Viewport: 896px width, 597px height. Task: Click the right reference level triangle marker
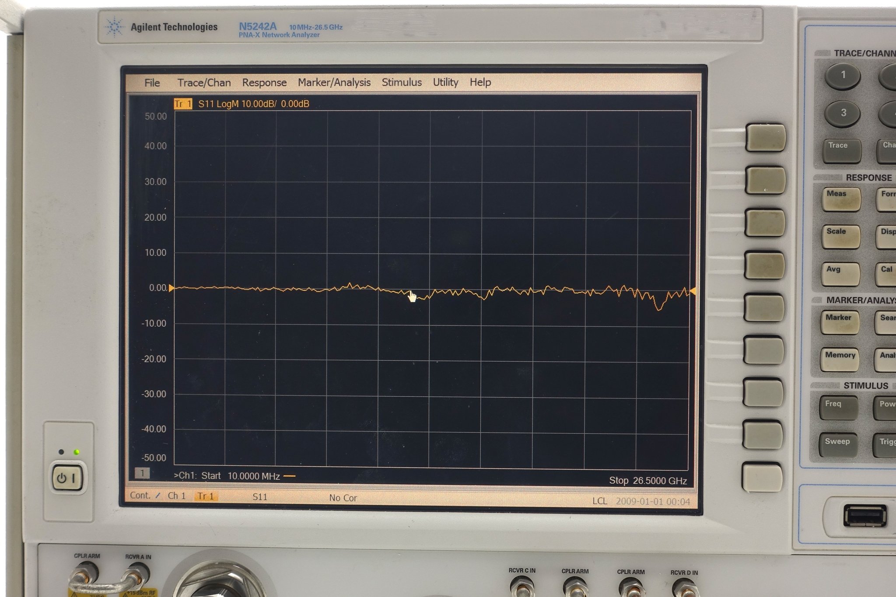(x=693, y=291)
